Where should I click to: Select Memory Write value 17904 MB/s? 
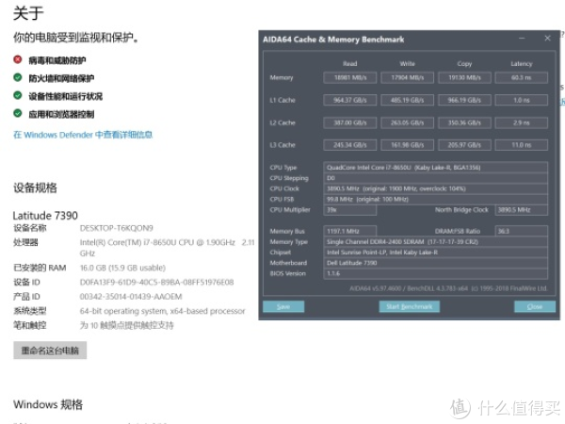click(408, 77)
